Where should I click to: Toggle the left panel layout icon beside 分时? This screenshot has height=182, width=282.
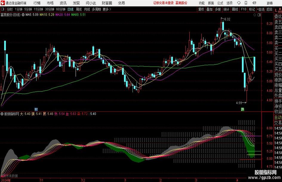coord(3,9)
